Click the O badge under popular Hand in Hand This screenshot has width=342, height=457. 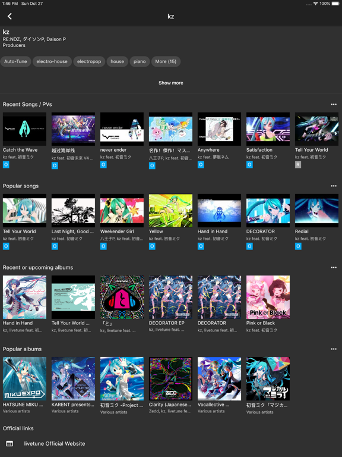(x=201, y=246)
